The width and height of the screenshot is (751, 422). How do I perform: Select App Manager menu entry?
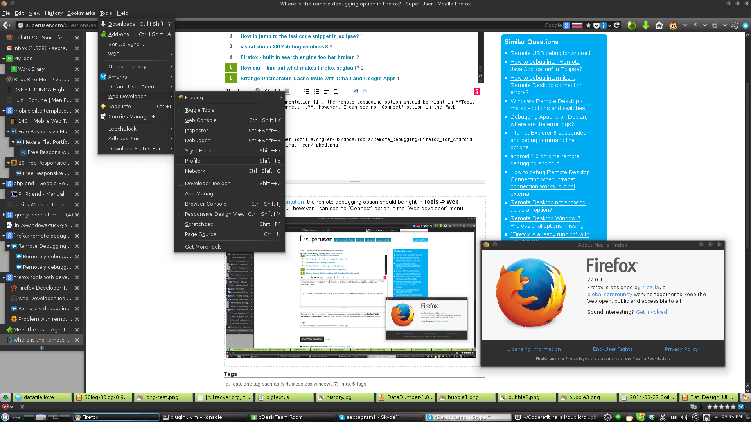click(230, 194)
